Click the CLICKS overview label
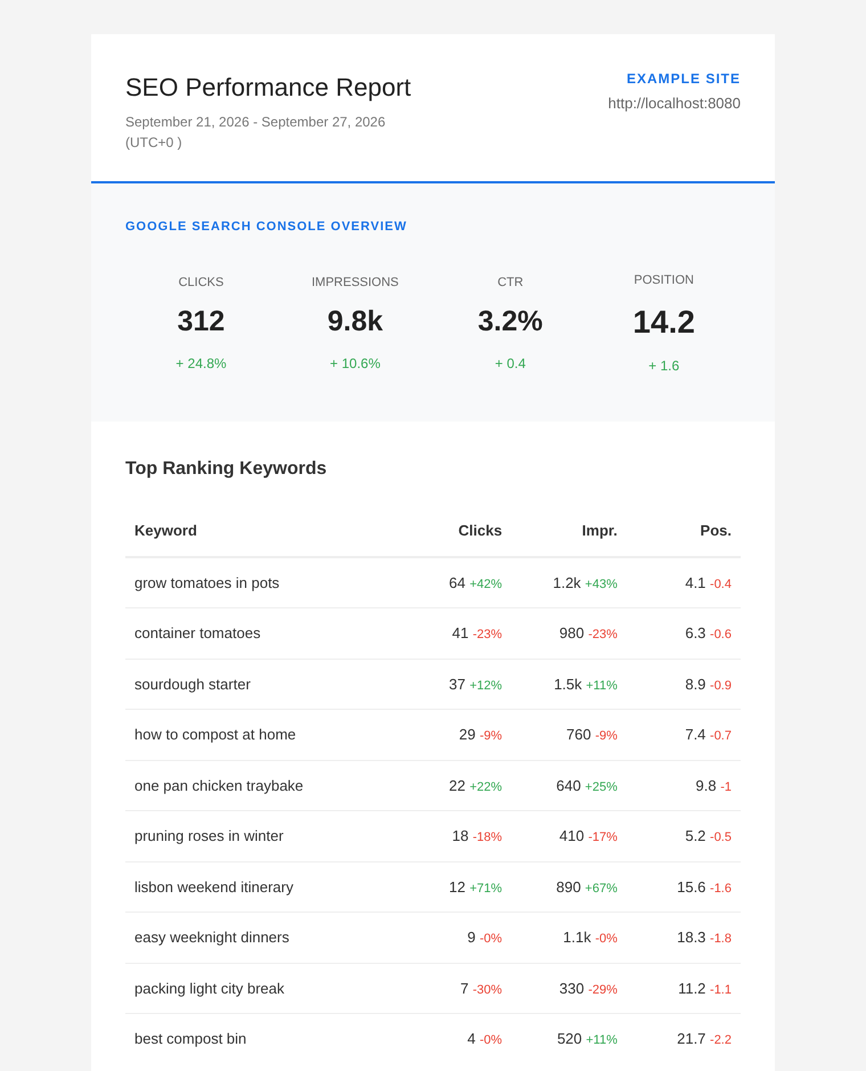Screen dimensions: 866x1071 [201, 282]
